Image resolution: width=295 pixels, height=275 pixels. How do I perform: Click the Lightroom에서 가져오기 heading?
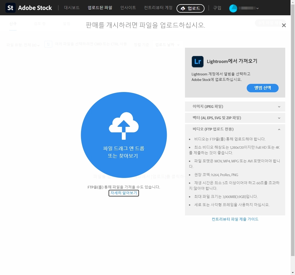click(x=232, y=61)
